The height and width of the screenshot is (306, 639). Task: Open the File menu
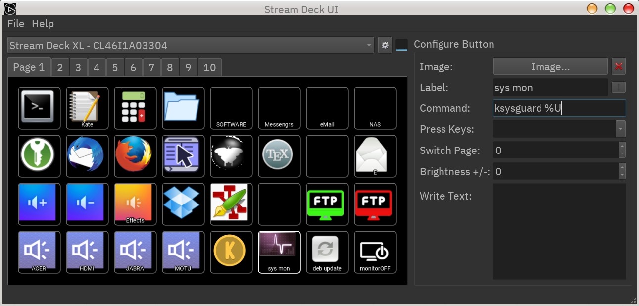click(x=16, y=24)
